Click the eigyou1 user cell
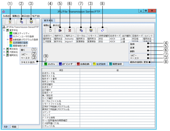Image resolution: width=170 pixels, height=131 pixels. pyautogui.click(x=70, y=42)
